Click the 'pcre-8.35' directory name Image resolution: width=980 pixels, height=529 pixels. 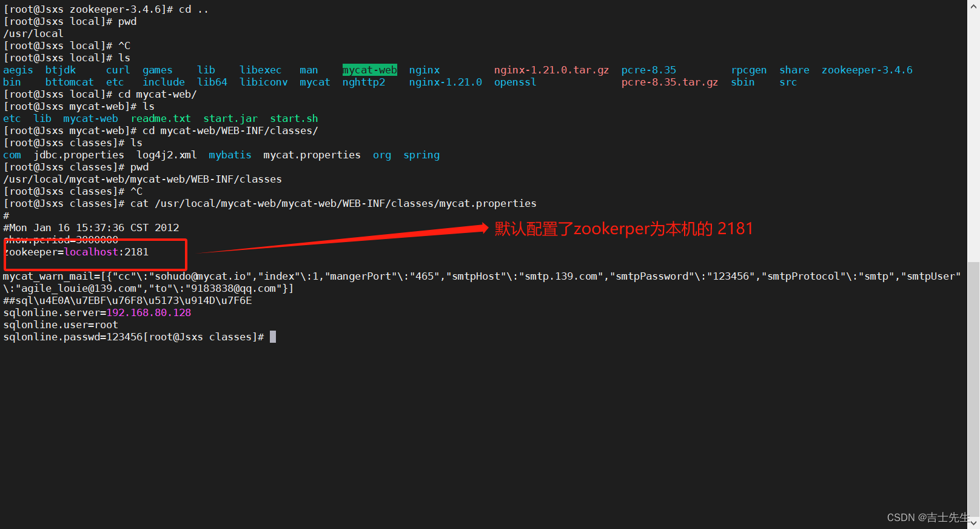click(649, 70)
